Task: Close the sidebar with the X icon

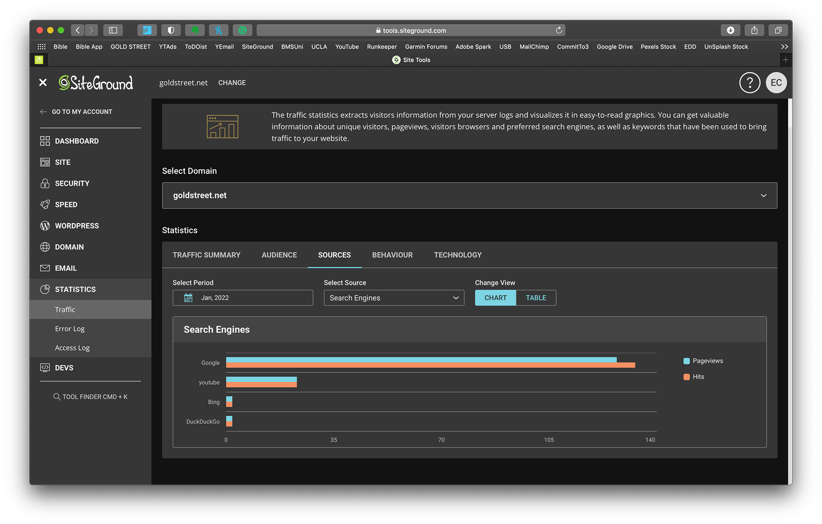Action: 43,83
